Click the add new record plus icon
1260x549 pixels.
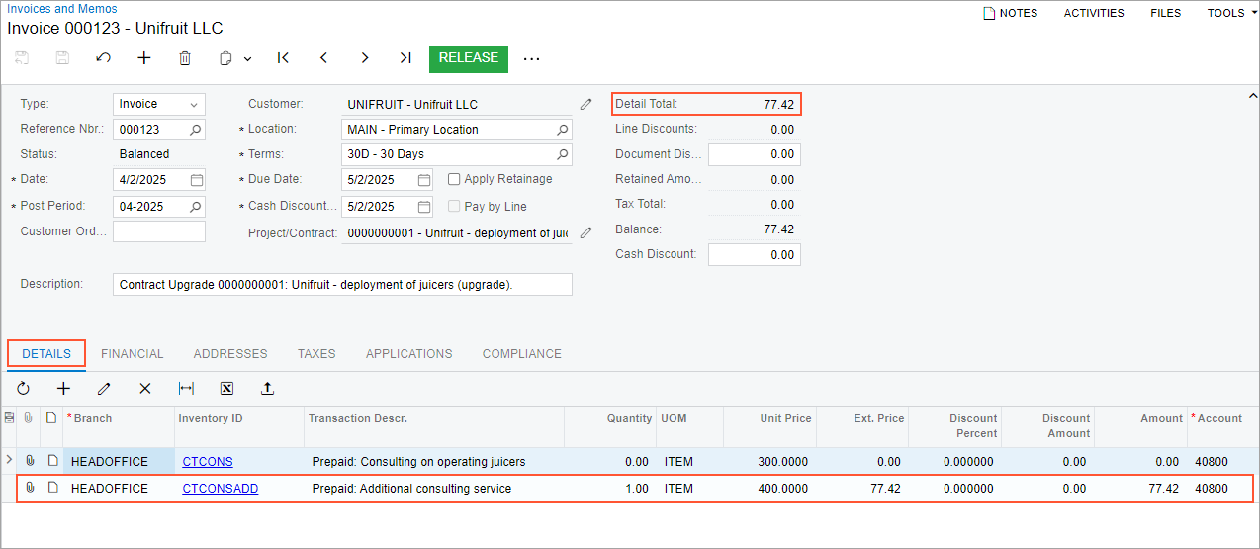pyautogui.click(x=144, y=58)
